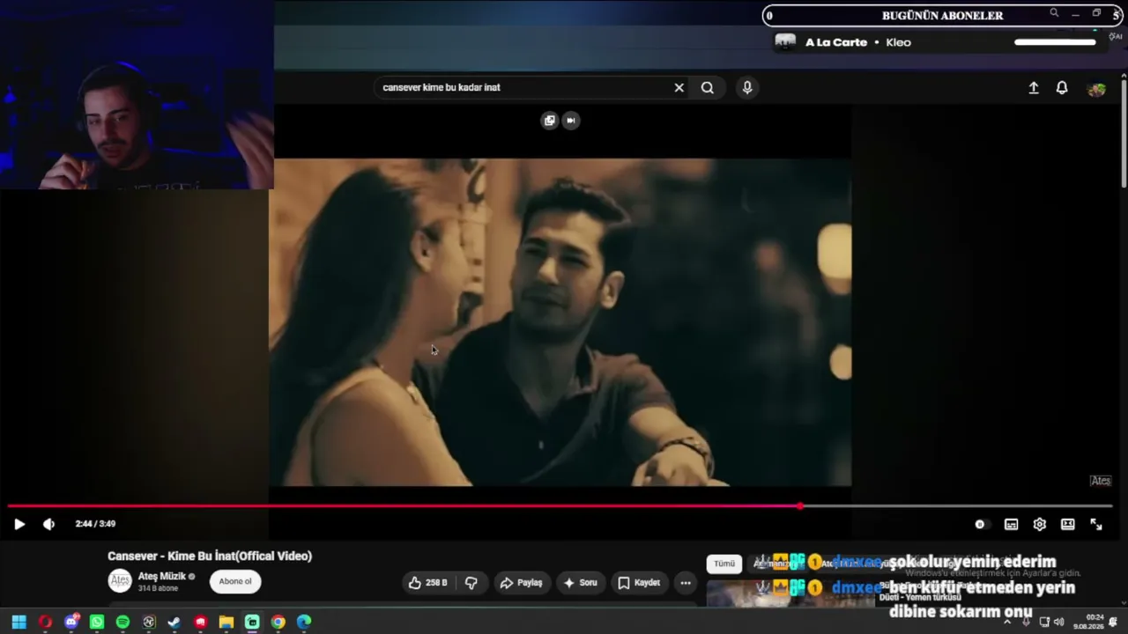1128x634 pixels.
Task: Click the video title 'Cansever - Kime Bu İnat'
Action: 210,557
